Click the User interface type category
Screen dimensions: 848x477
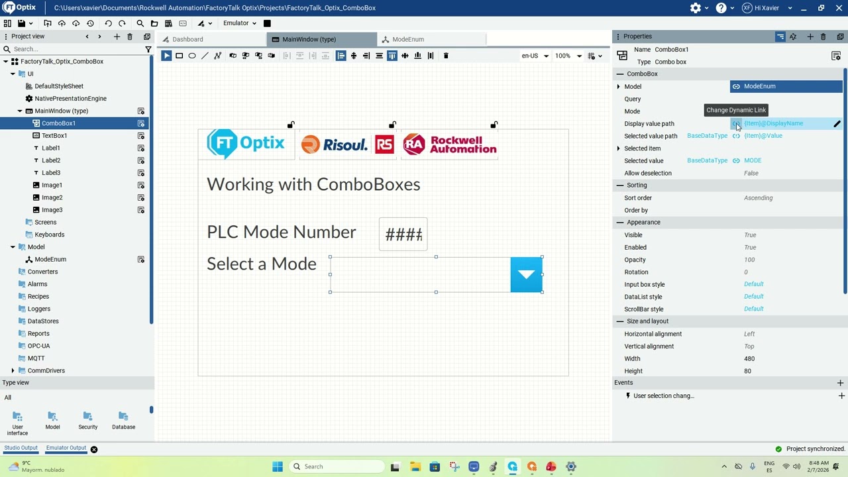coord(17,423)
